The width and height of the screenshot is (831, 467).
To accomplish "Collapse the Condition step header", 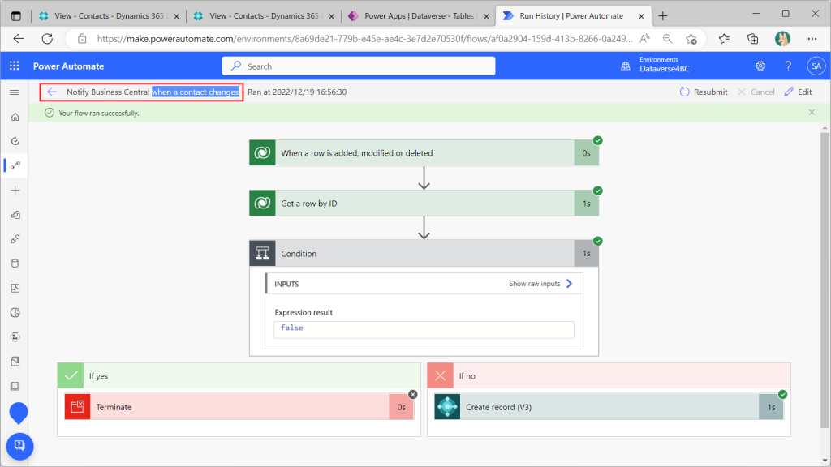I will pos(424,254).
